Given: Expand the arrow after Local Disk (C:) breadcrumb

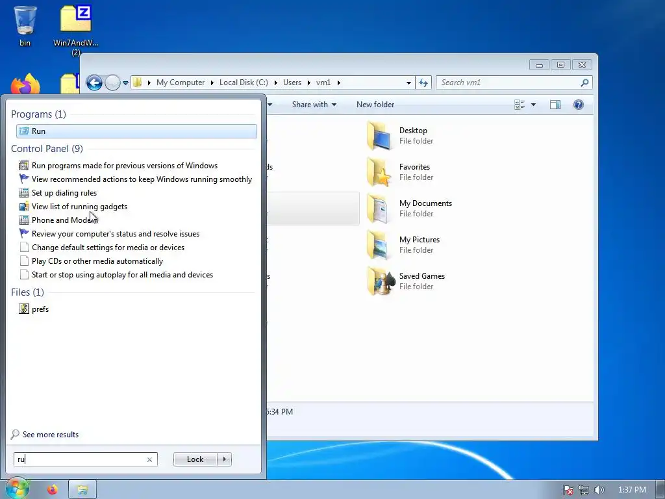Looking at the screenshot, I should pyautogui.click(x=275, y=83).
